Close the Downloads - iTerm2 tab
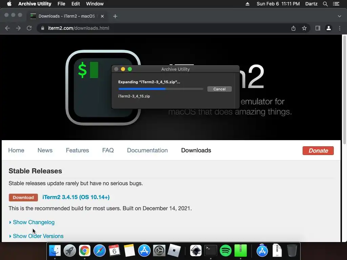The height and width of the screenshot is (260, 347). coord(102,16)
